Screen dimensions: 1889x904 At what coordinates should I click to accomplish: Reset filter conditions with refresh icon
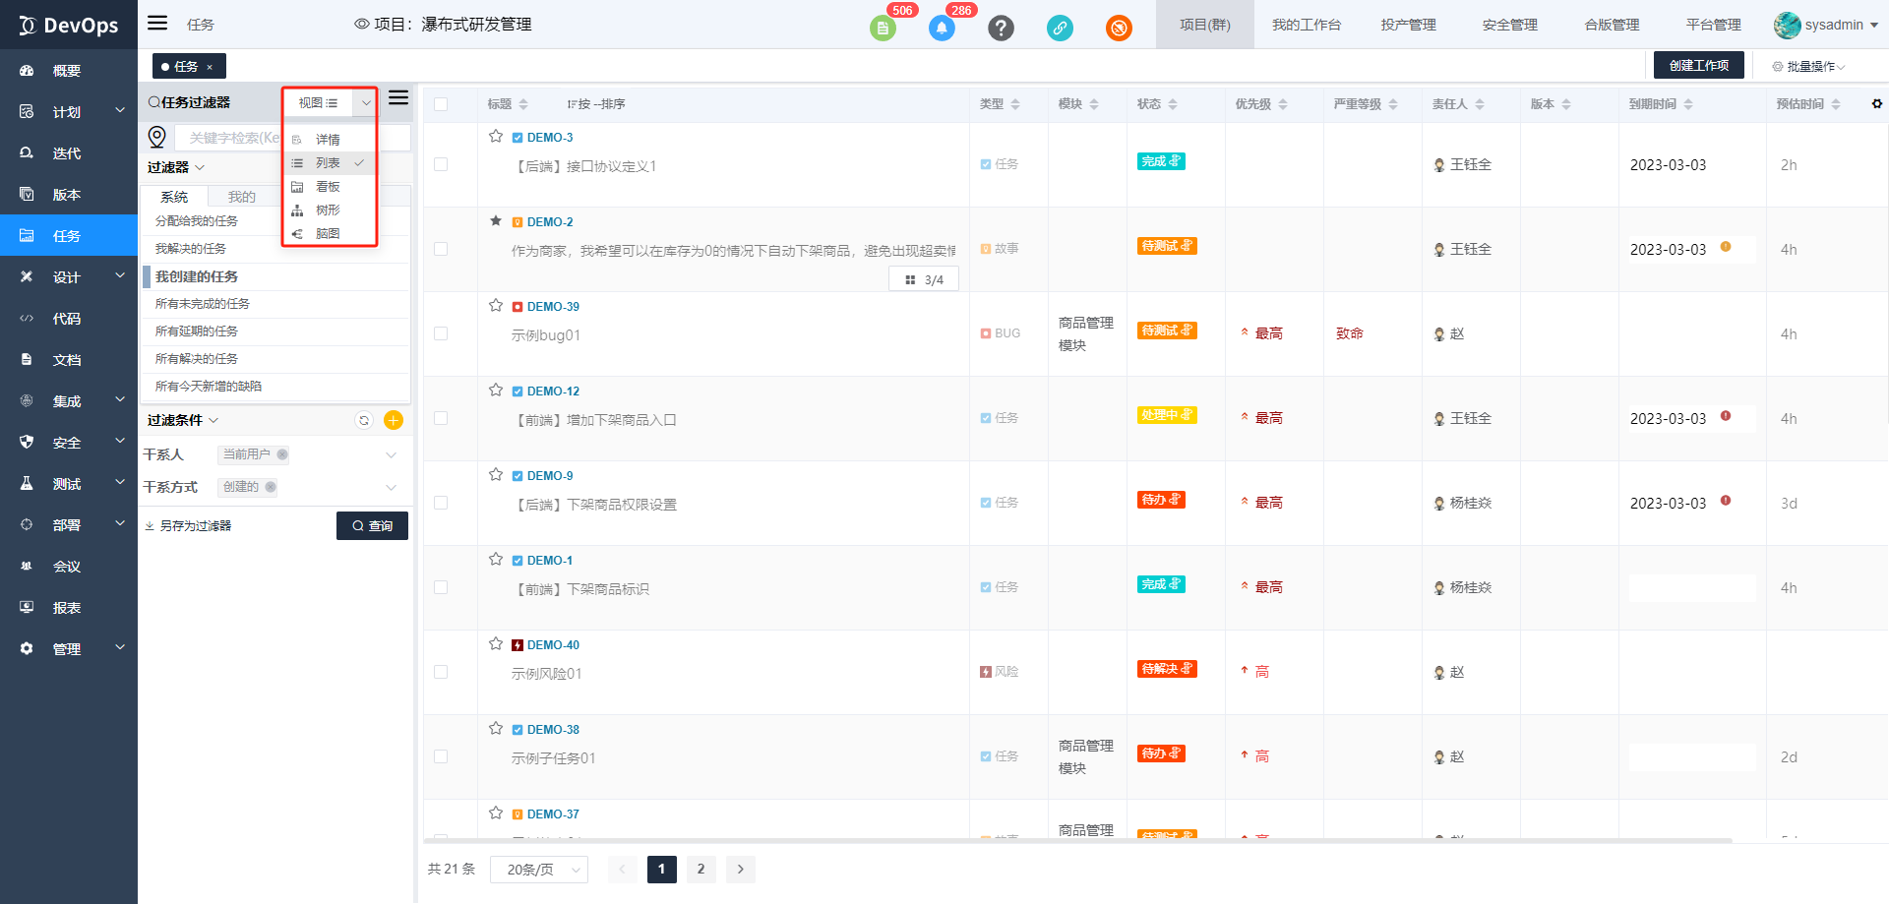[x=364, y=420]
